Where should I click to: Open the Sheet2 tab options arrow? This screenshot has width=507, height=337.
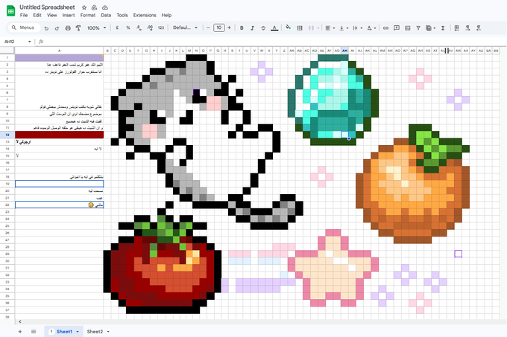click(108, 332)
